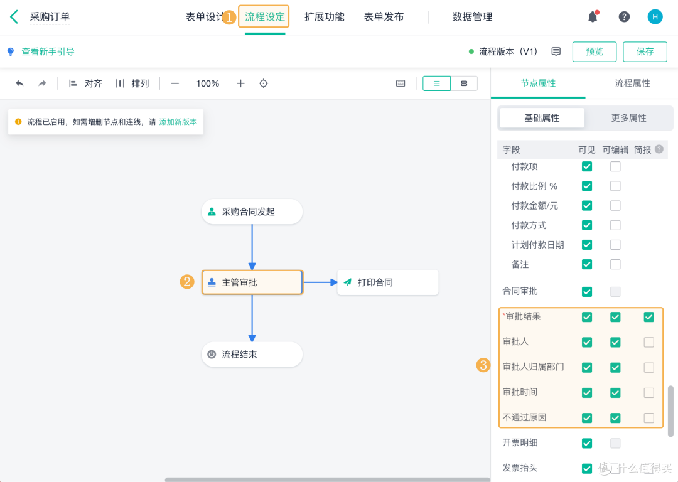Click the 采购订单 form title
Viewport: 678px width, 482px height.
(50, 17)
